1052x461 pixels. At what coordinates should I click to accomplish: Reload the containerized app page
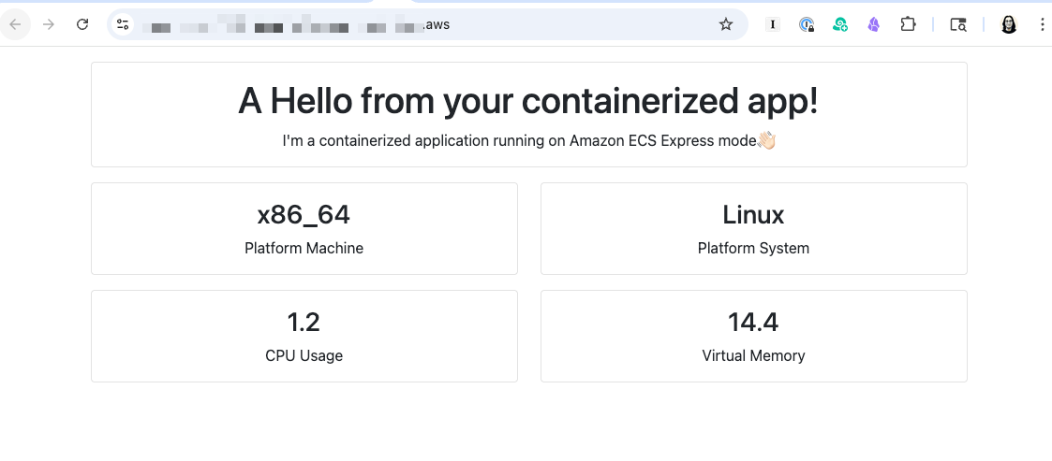click(82, 24)
